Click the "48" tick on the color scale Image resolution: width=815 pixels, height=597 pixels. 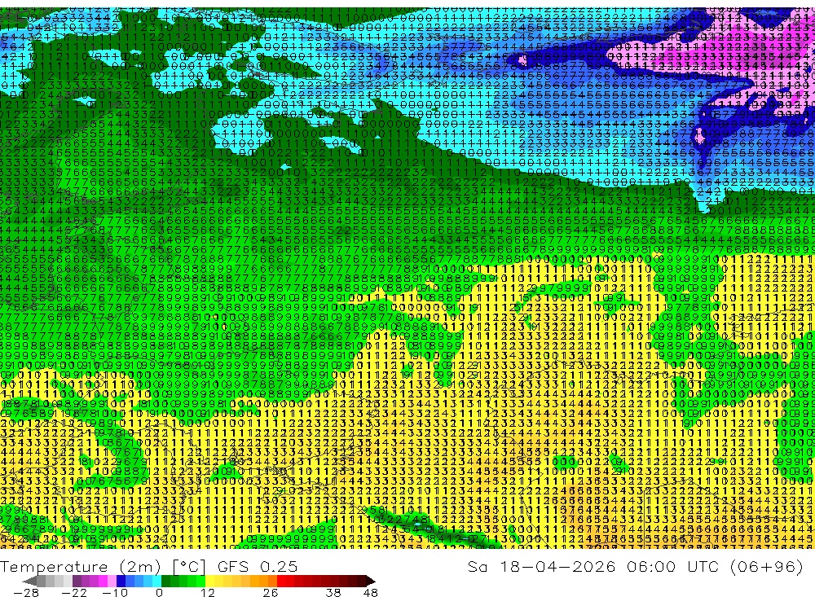[370, 592]
